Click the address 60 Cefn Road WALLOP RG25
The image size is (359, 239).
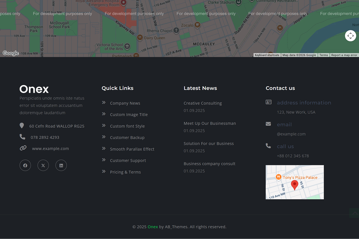(57, 126)
